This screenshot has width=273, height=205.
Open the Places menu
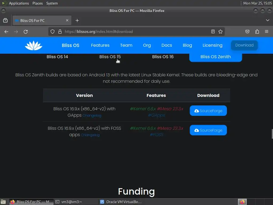click(x=37, y=3)
